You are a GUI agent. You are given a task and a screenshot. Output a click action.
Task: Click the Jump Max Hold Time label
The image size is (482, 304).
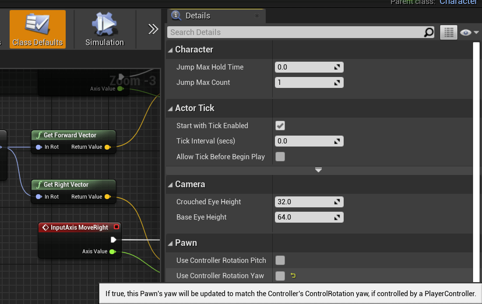pos(210,67)
